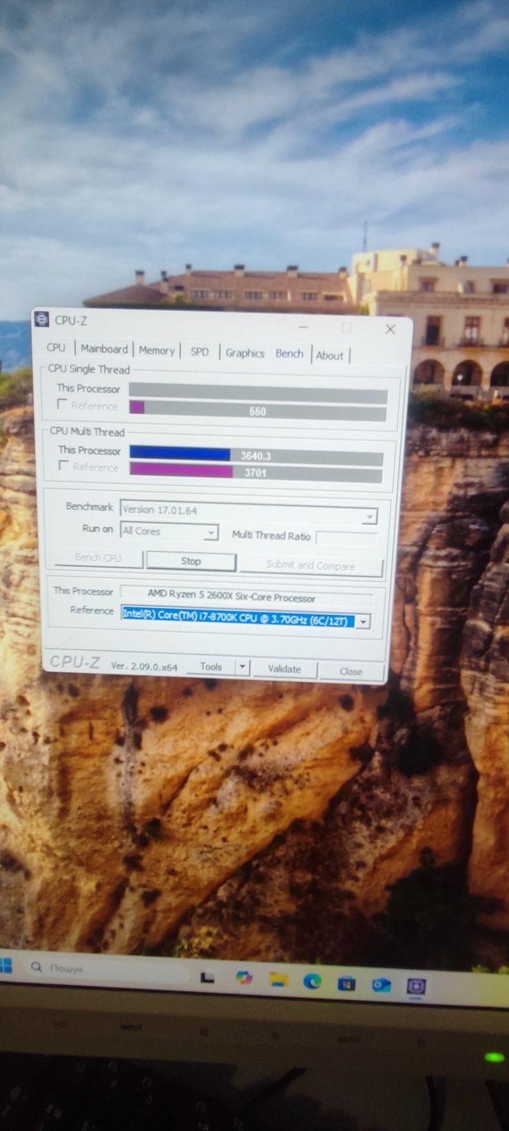Switch to the CPU tab
This screenshot has width=509, height=1131.
(x=56, y=348)
